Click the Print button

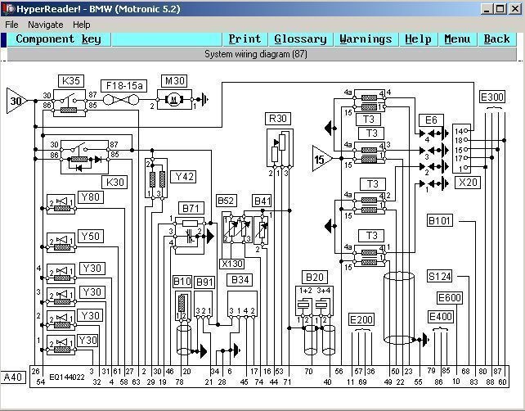point(245,39)
